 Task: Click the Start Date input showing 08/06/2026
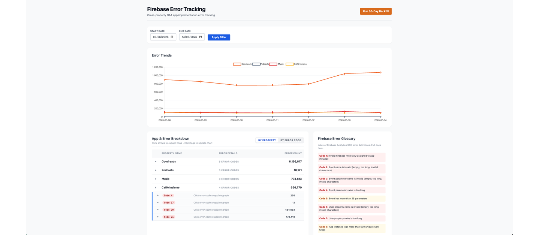(163, 37)
